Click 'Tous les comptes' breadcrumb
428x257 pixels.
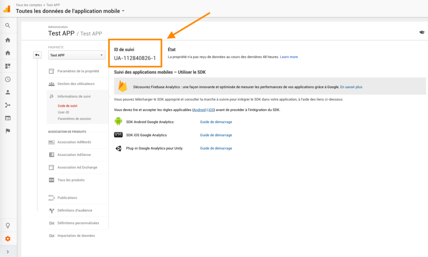[29, 5]
